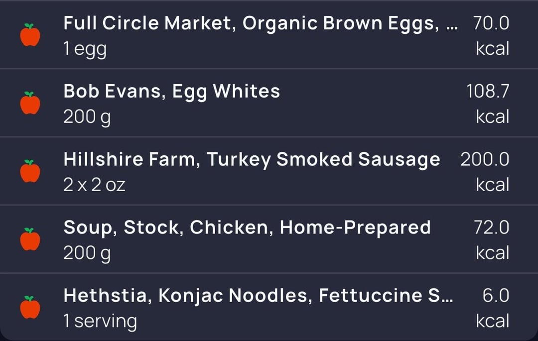Tap the apple icon beside Organic Brown Eggs

(x=30, y=35)
